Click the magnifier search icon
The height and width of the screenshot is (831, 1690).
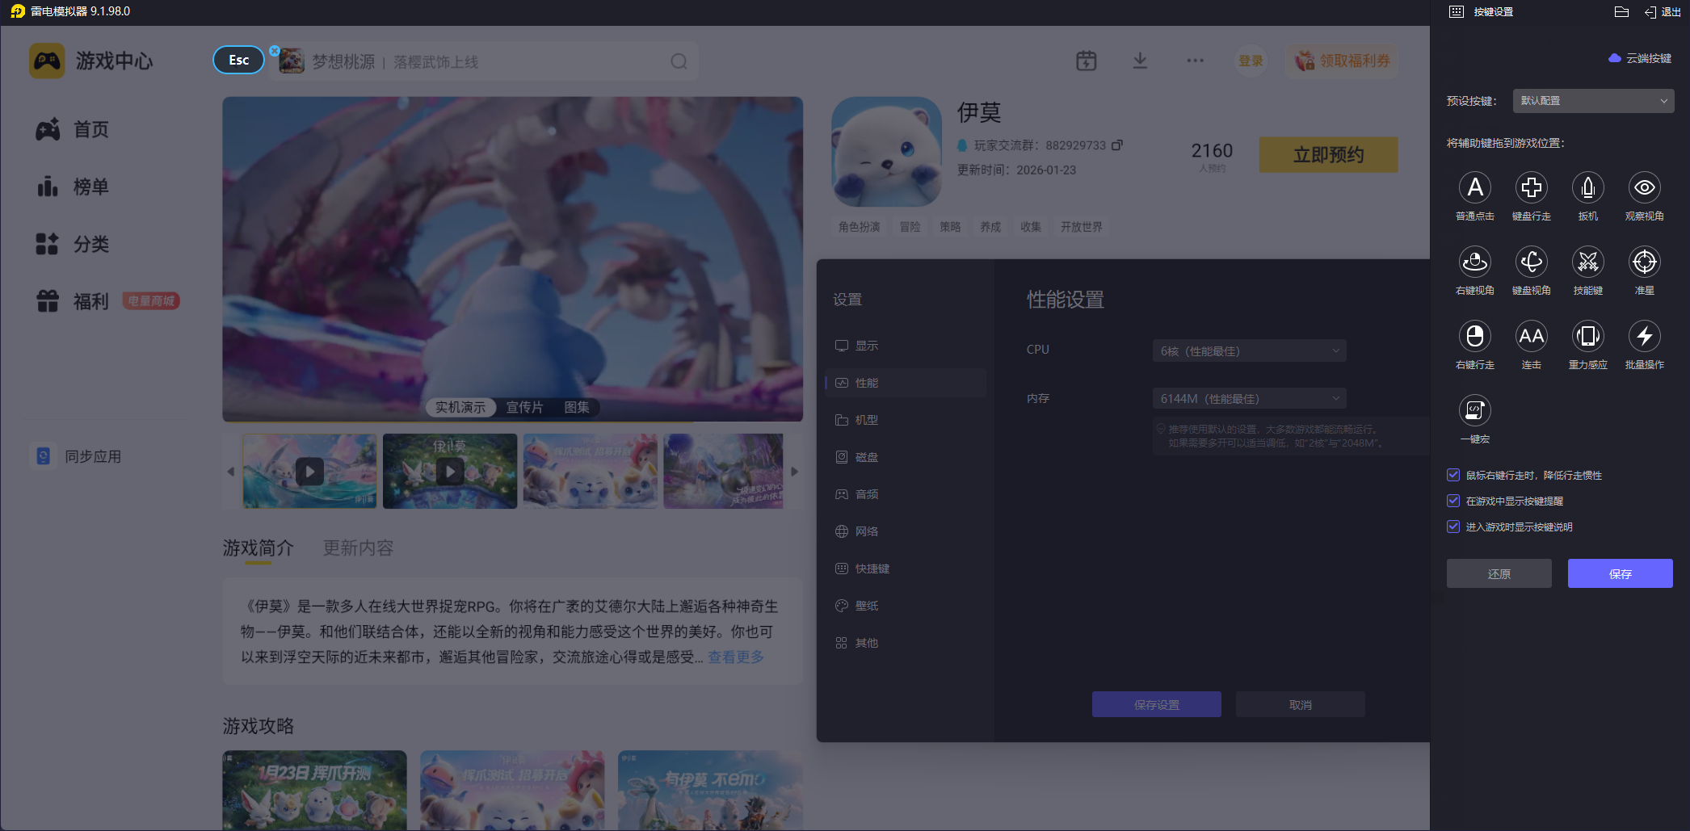(679, 61)
